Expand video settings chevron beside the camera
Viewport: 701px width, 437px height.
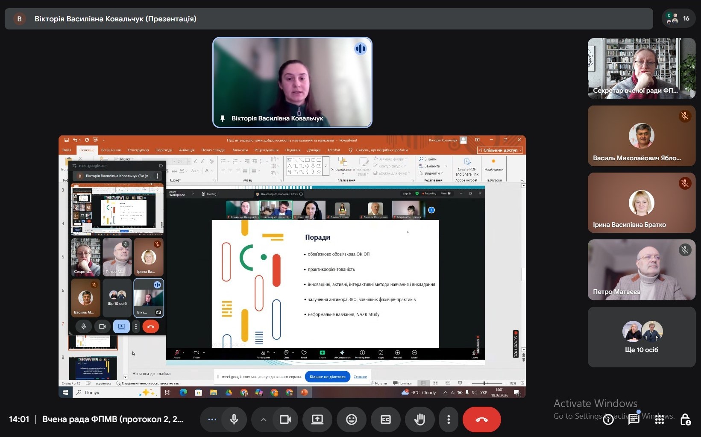point(264,419)
